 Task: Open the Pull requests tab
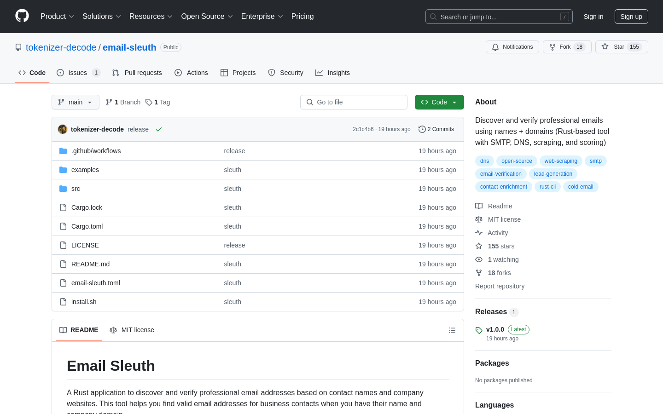tap(137, 73)
